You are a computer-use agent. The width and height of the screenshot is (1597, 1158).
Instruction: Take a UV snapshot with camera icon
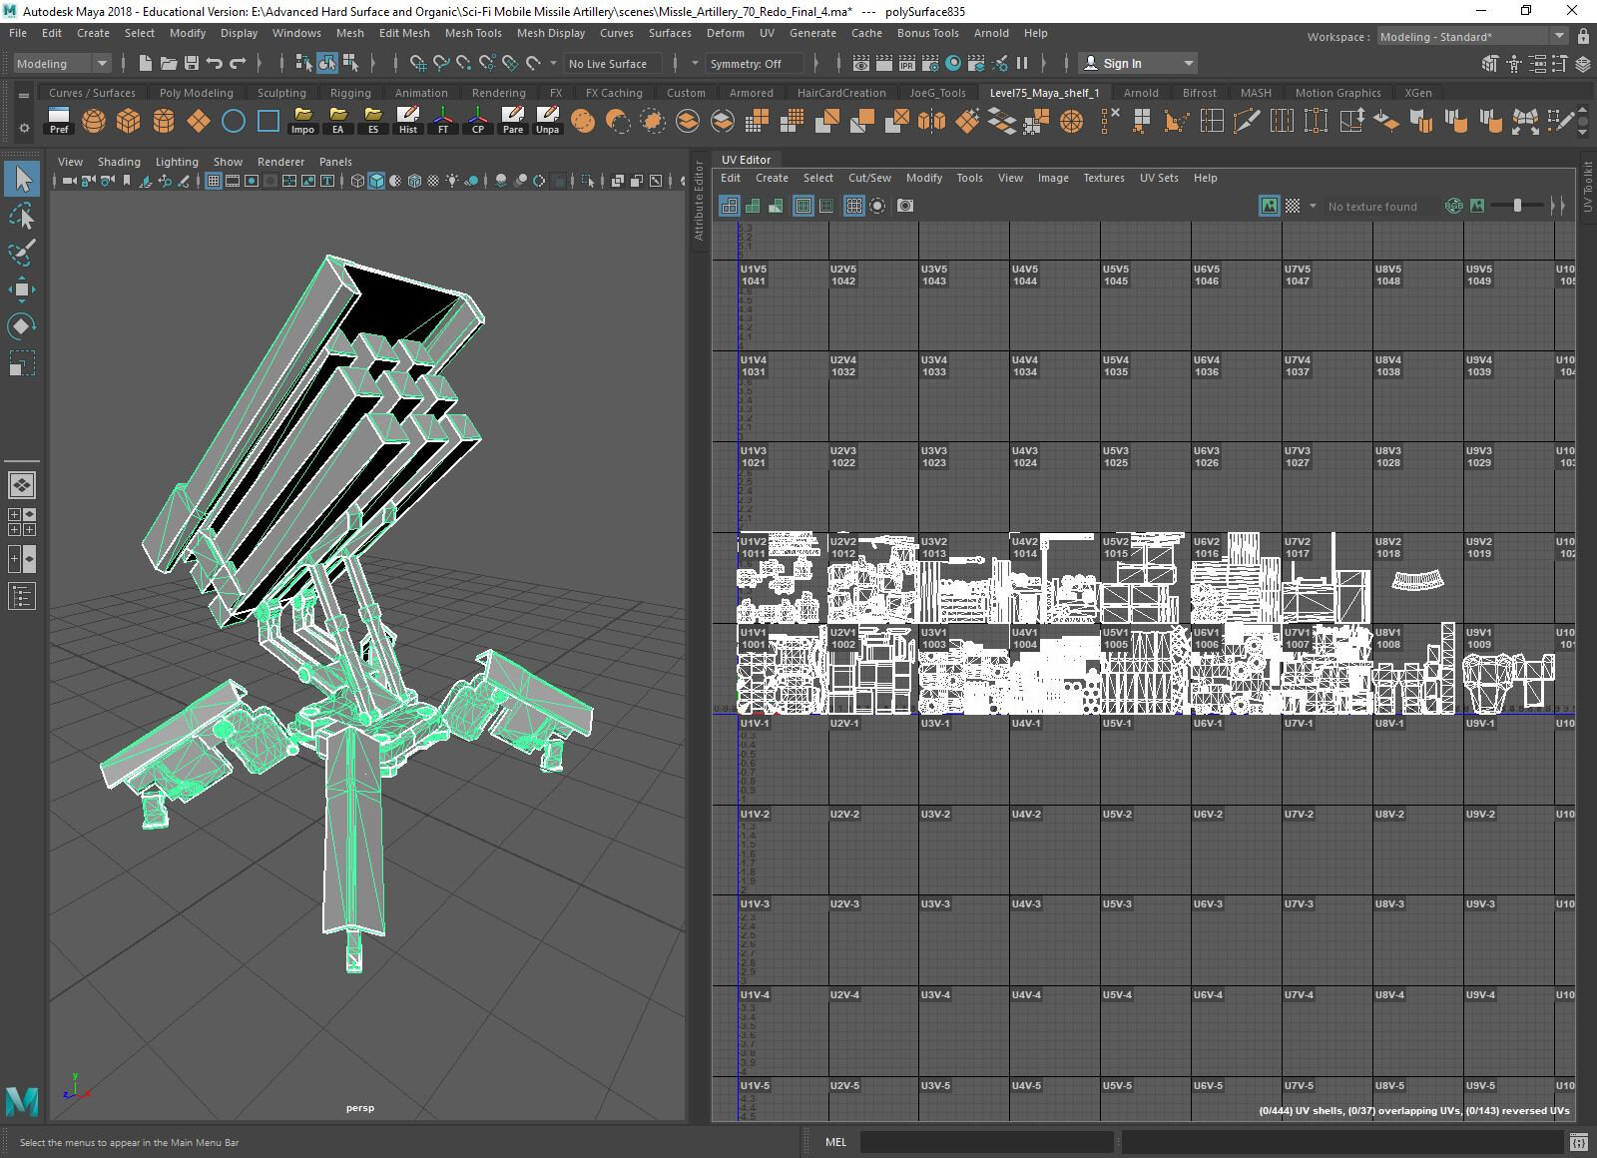pos(905,206)
